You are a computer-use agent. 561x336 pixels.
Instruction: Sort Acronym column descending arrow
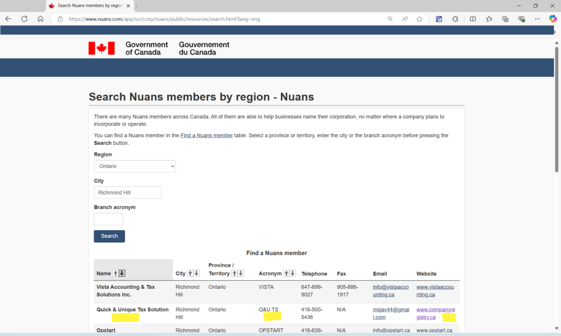coord(293,274)
